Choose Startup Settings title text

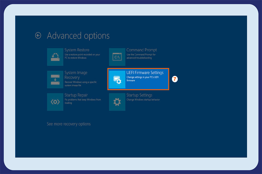click(139, 95)
